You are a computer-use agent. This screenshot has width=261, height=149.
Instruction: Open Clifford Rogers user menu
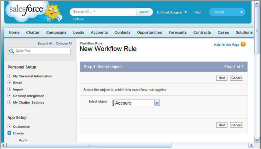172,12
